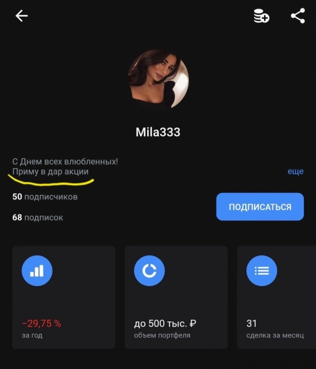
Task: Tap the Mila333 profile avatar
Action: (x=158, y=80)
